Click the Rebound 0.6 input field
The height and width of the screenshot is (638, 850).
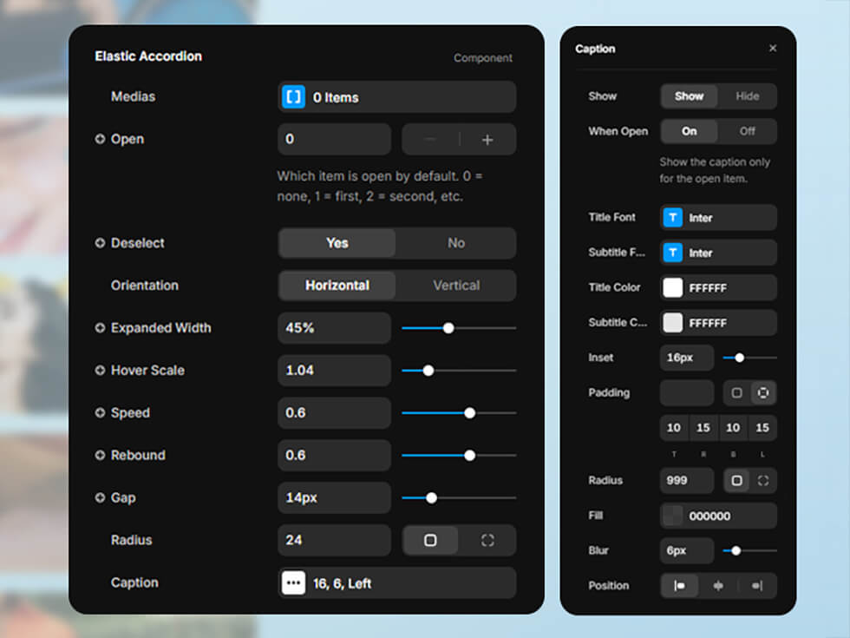click(x=334, y=455)
